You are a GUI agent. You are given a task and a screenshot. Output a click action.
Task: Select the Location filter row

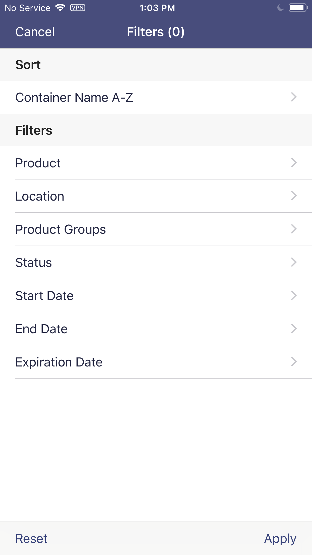pyautogui.click(x=156, y=196)
